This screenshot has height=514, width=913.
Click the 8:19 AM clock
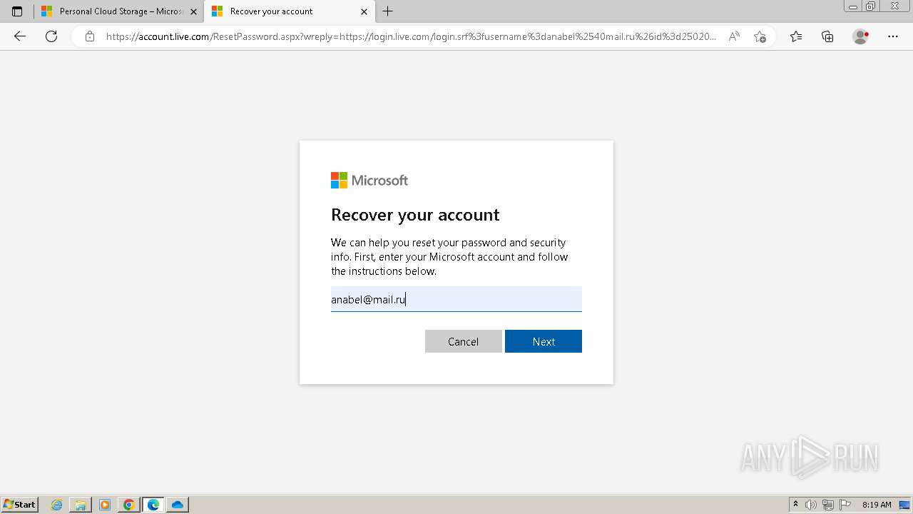pyautogui.click(x=877, y=505)
